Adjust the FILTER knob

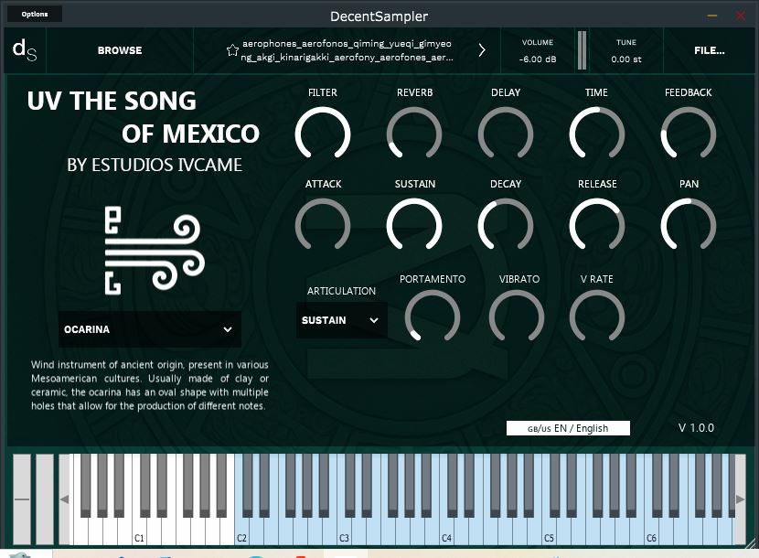[323, 134]
